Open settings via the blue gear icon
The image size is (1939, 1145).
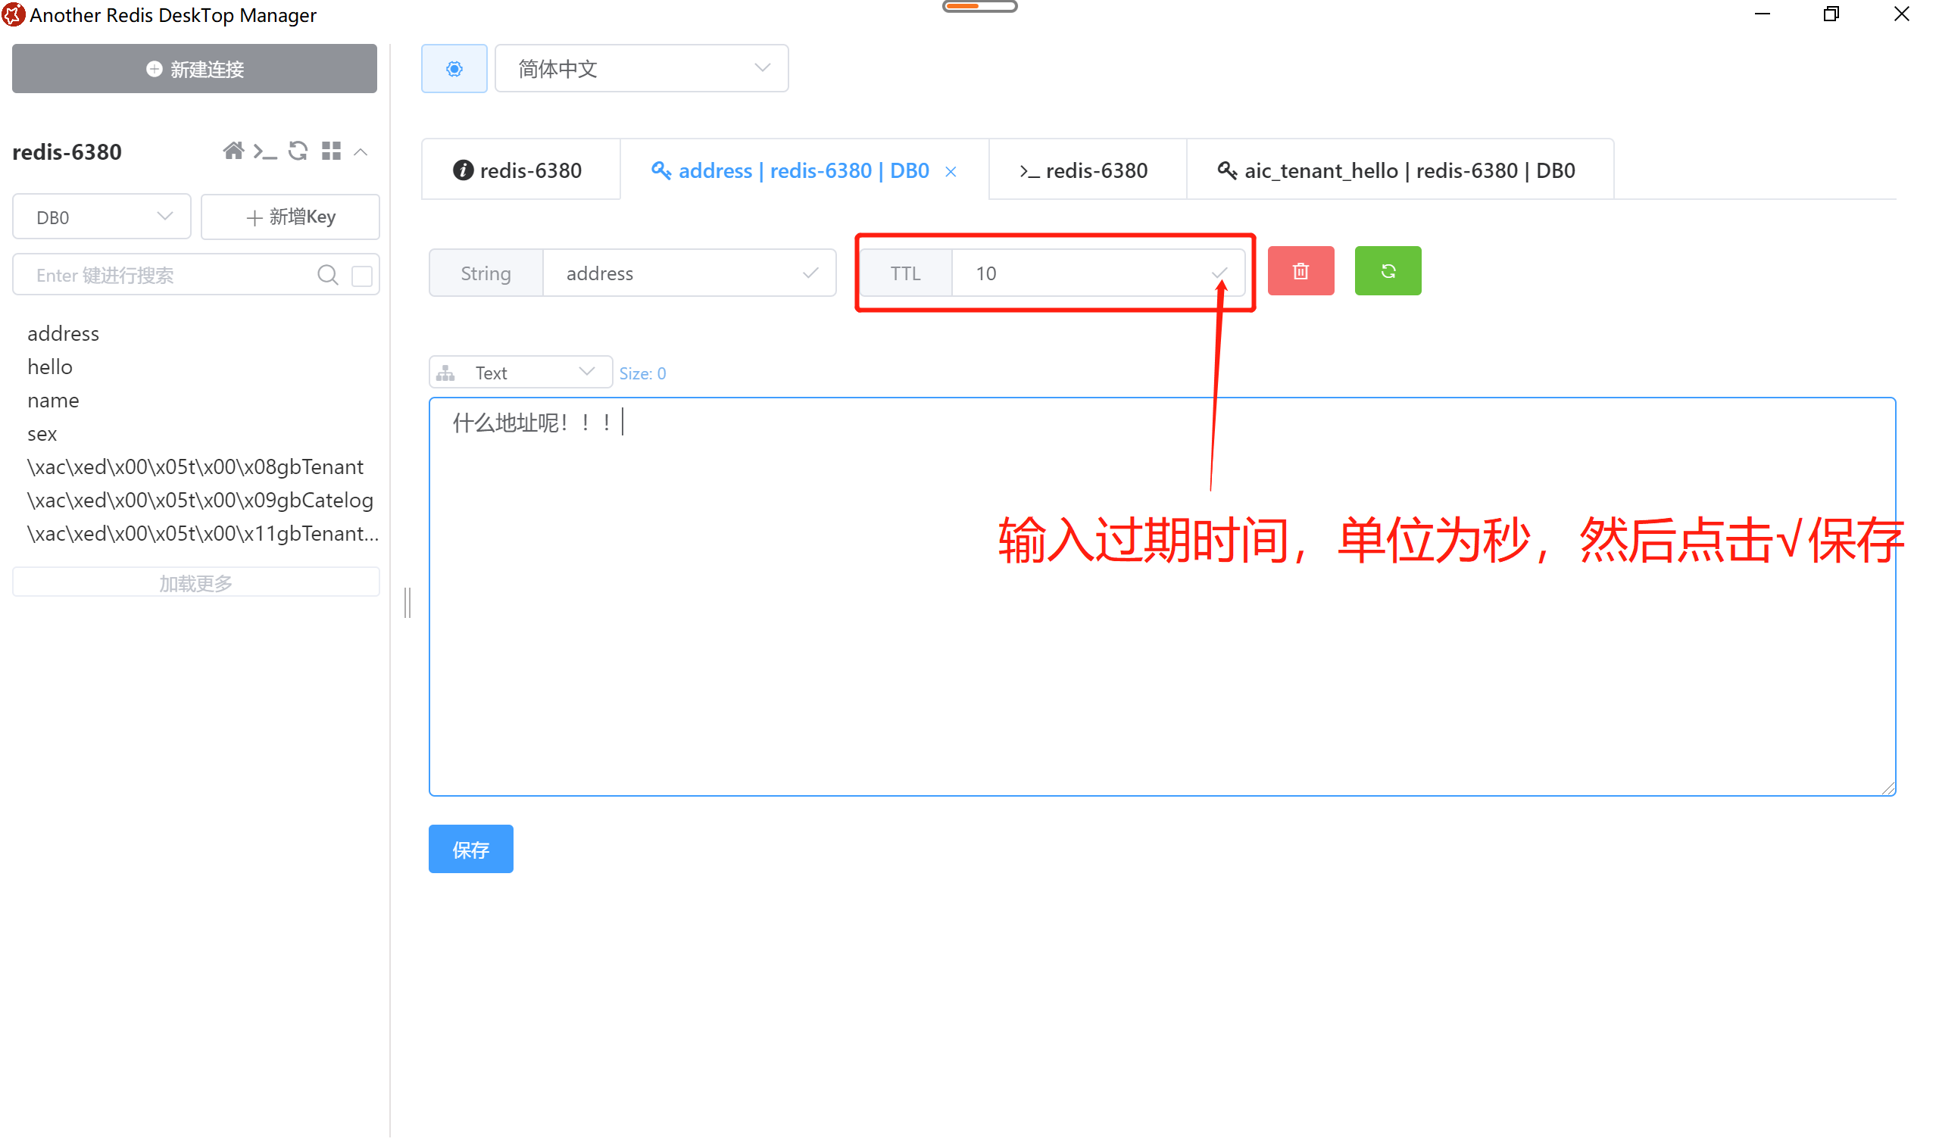tap(454, 68)
